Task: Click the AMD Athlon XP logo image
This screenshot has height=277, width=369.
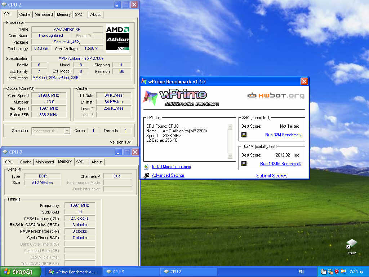Action: 117,38
